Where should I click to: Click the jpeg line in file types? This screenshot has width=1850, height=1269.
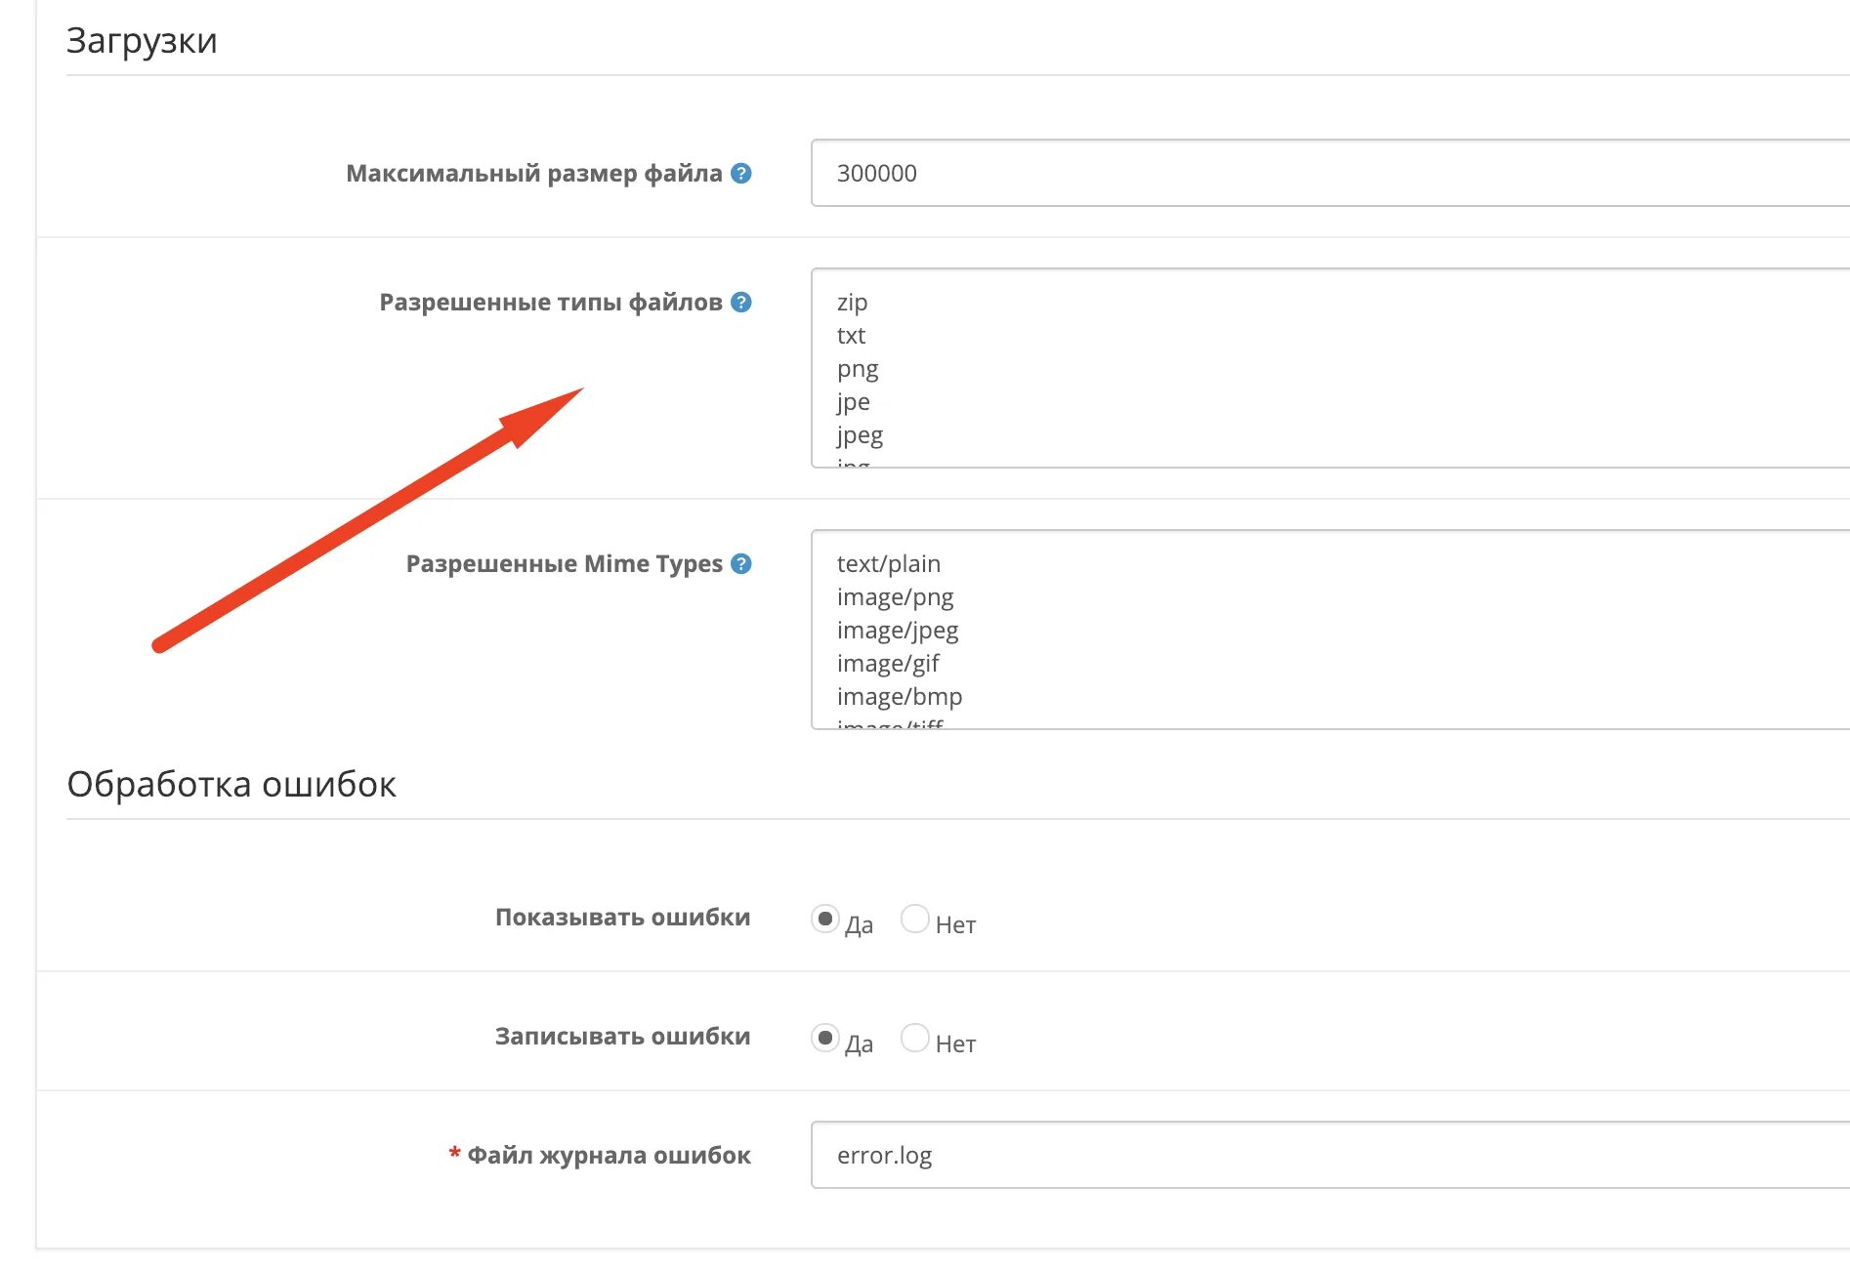click(x=860, y=434)
